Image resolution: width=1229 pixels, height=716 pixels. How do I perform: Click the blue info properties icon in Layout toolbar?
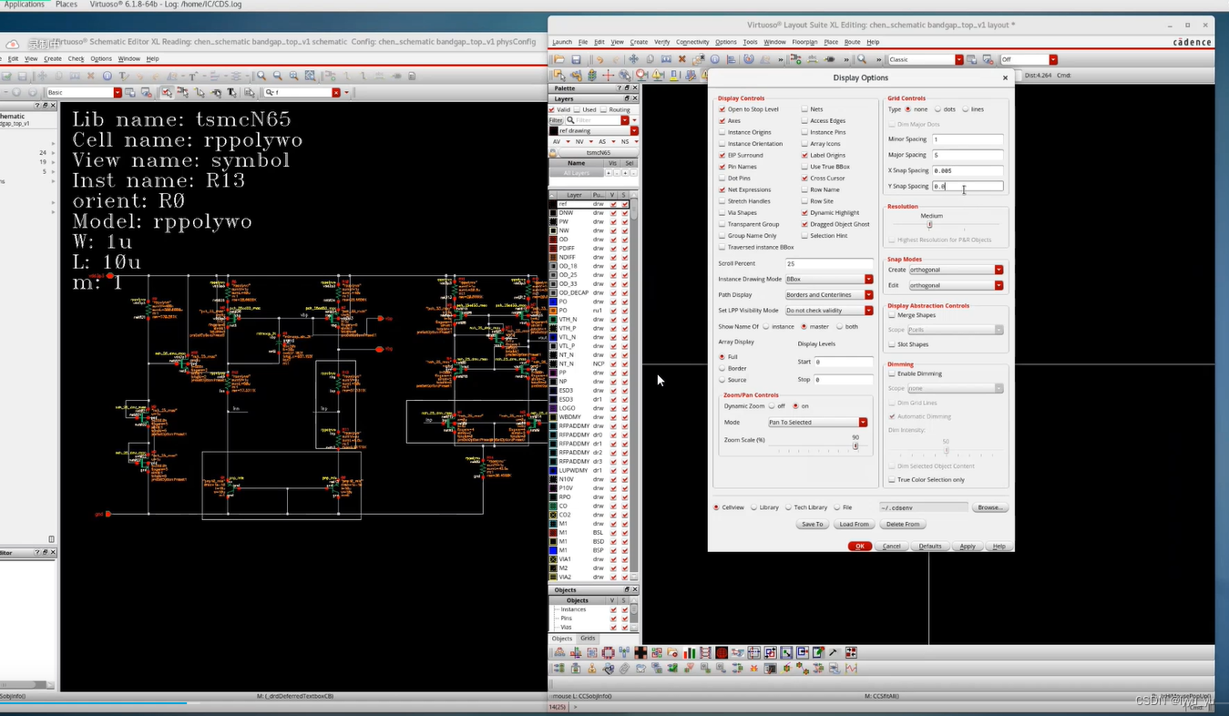click(714, 59)
